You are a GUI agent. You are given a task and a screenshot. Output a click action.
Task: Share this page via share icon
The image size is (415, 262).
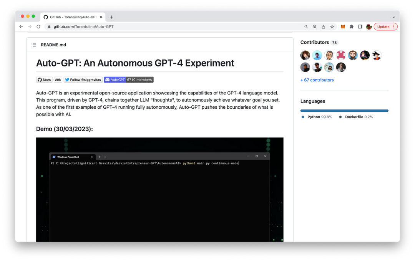pos(324,27)
